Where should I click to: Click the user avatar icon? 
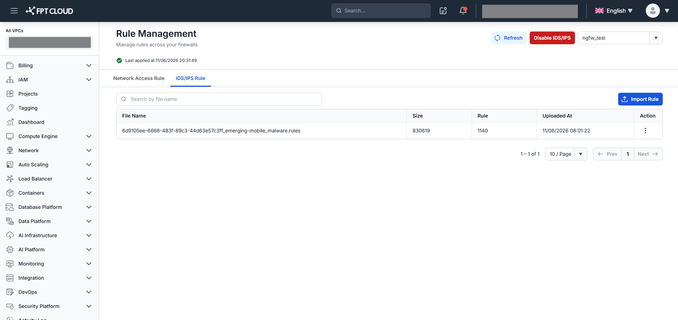coord(653,11)
